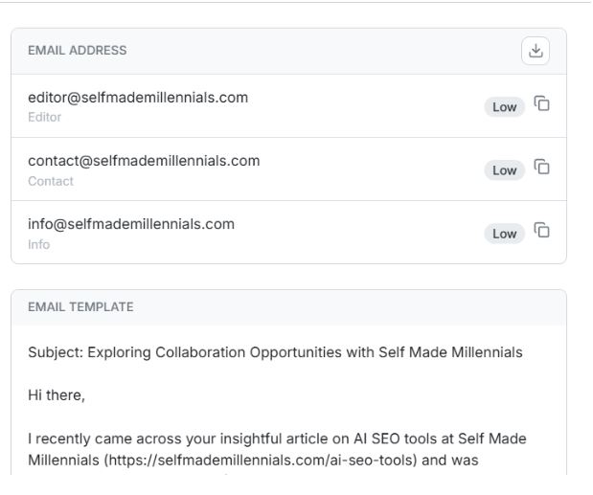Click the gray 'Contact' role label
The height and width of the screenshot is (495, 593).
pyautogui.click(x=47, y=180)
